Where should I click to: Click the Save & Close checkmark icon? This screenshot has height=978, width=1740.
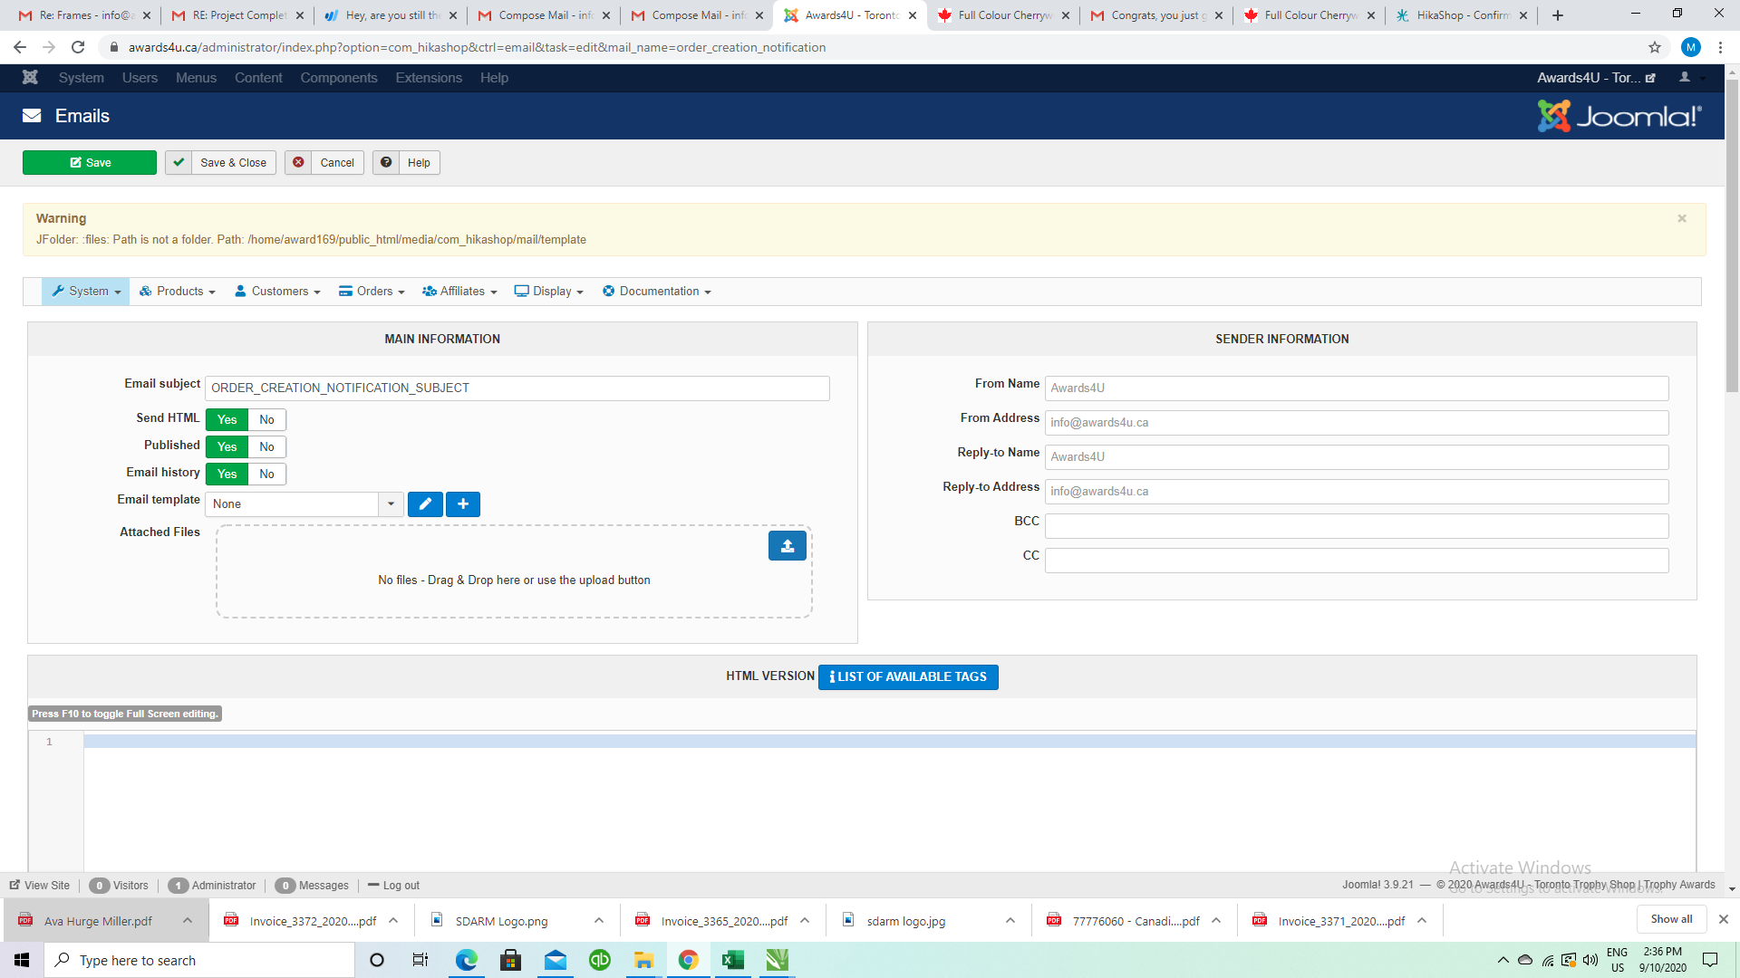point(179,163)
